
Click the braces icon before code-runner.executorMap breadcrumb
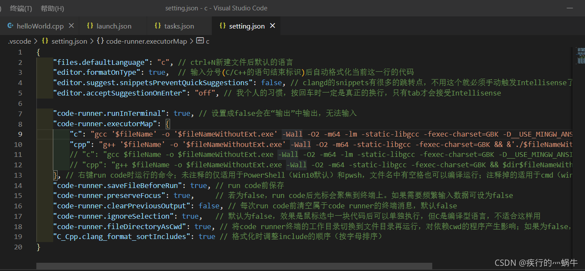[100, 41]
